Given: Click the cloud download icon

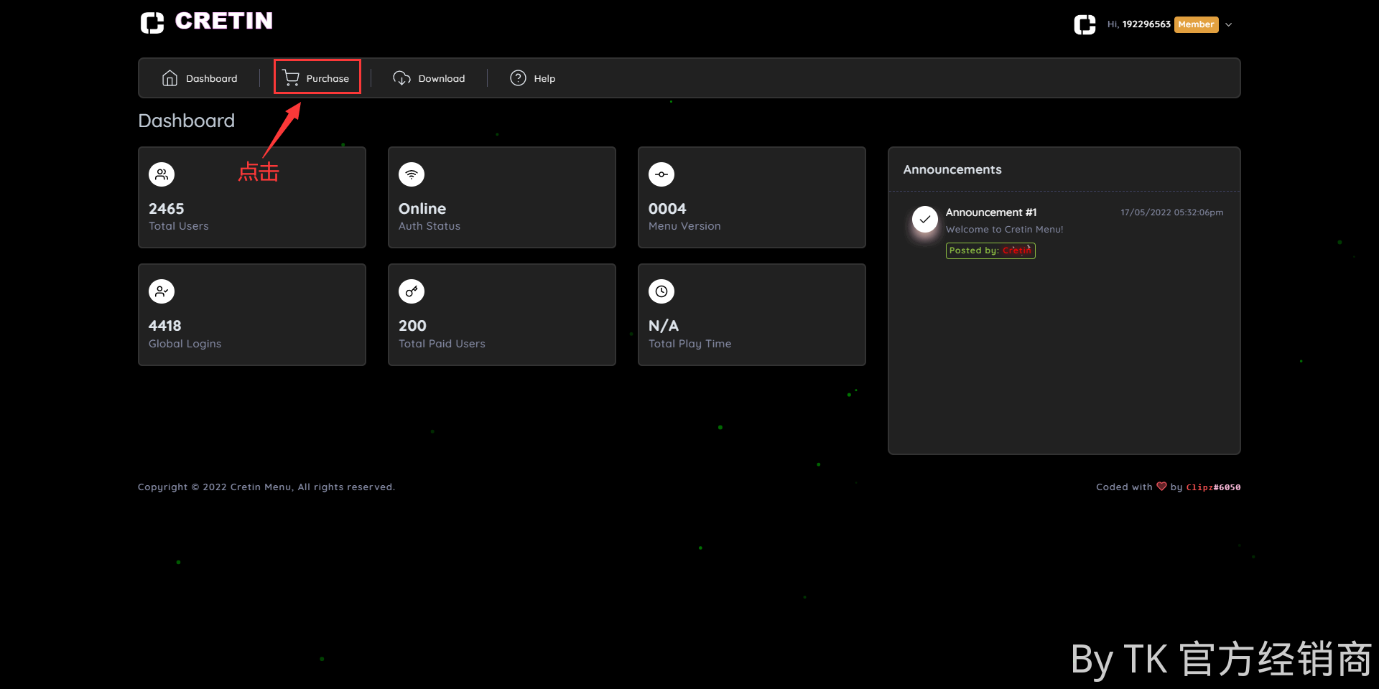Looking at the screenshot, I should point(401,78).
